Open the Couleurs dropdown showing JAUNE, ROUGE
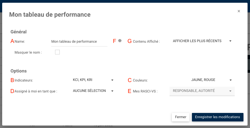Screen dimensions: 250x128 [x=230, y=80]
